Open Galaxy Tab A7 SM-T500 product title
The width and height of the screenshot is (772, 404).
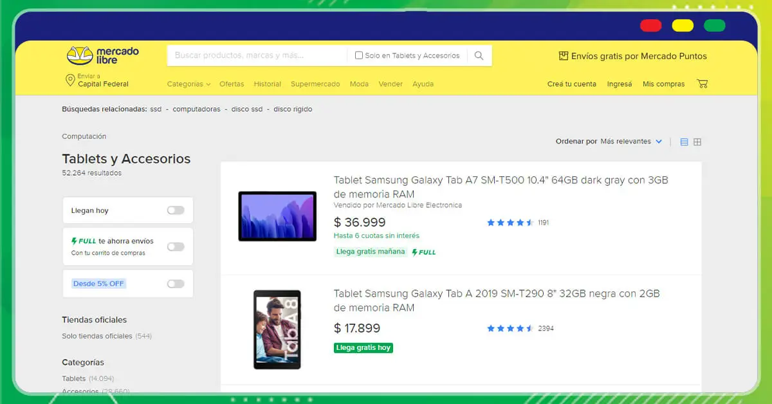[501, 187]
